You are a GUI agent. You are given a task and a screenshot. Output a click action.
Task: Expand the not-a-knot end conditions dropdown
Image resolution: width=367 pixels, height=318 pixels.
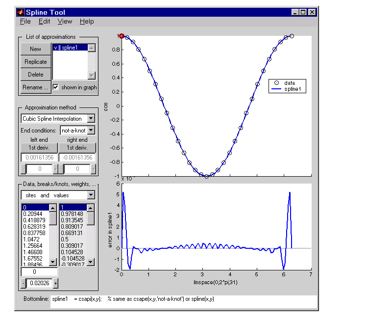[x=91, y=131]
